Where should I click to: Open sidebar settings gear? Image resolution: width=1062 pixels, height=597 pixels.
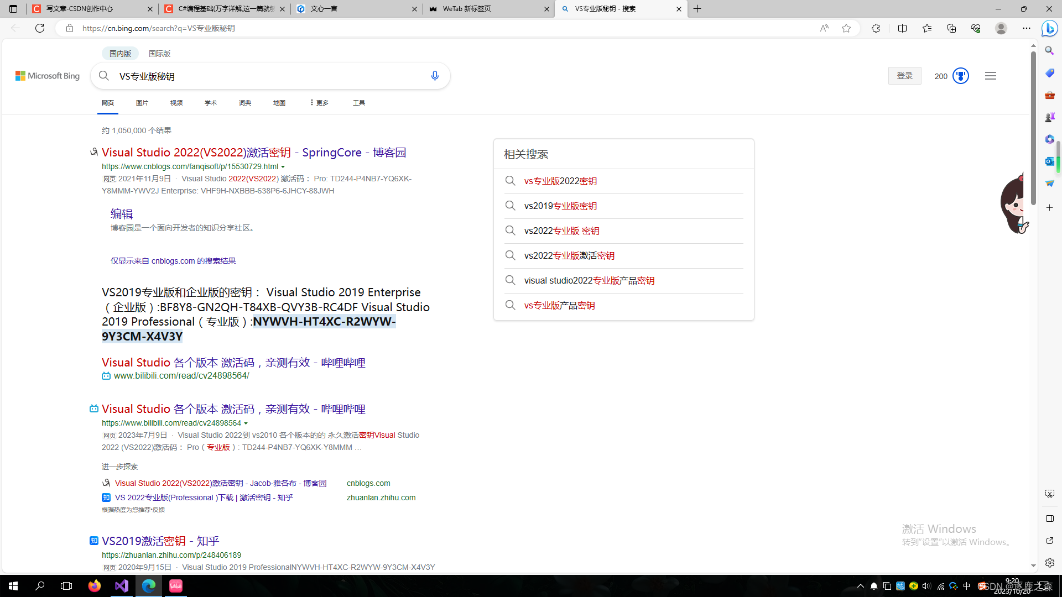point(1049,563)
